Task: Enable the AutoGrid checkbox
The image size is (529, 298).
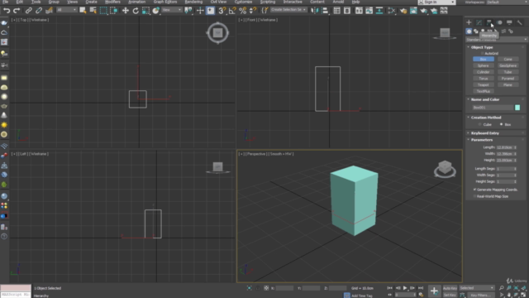Action: [x=483, y=53]
